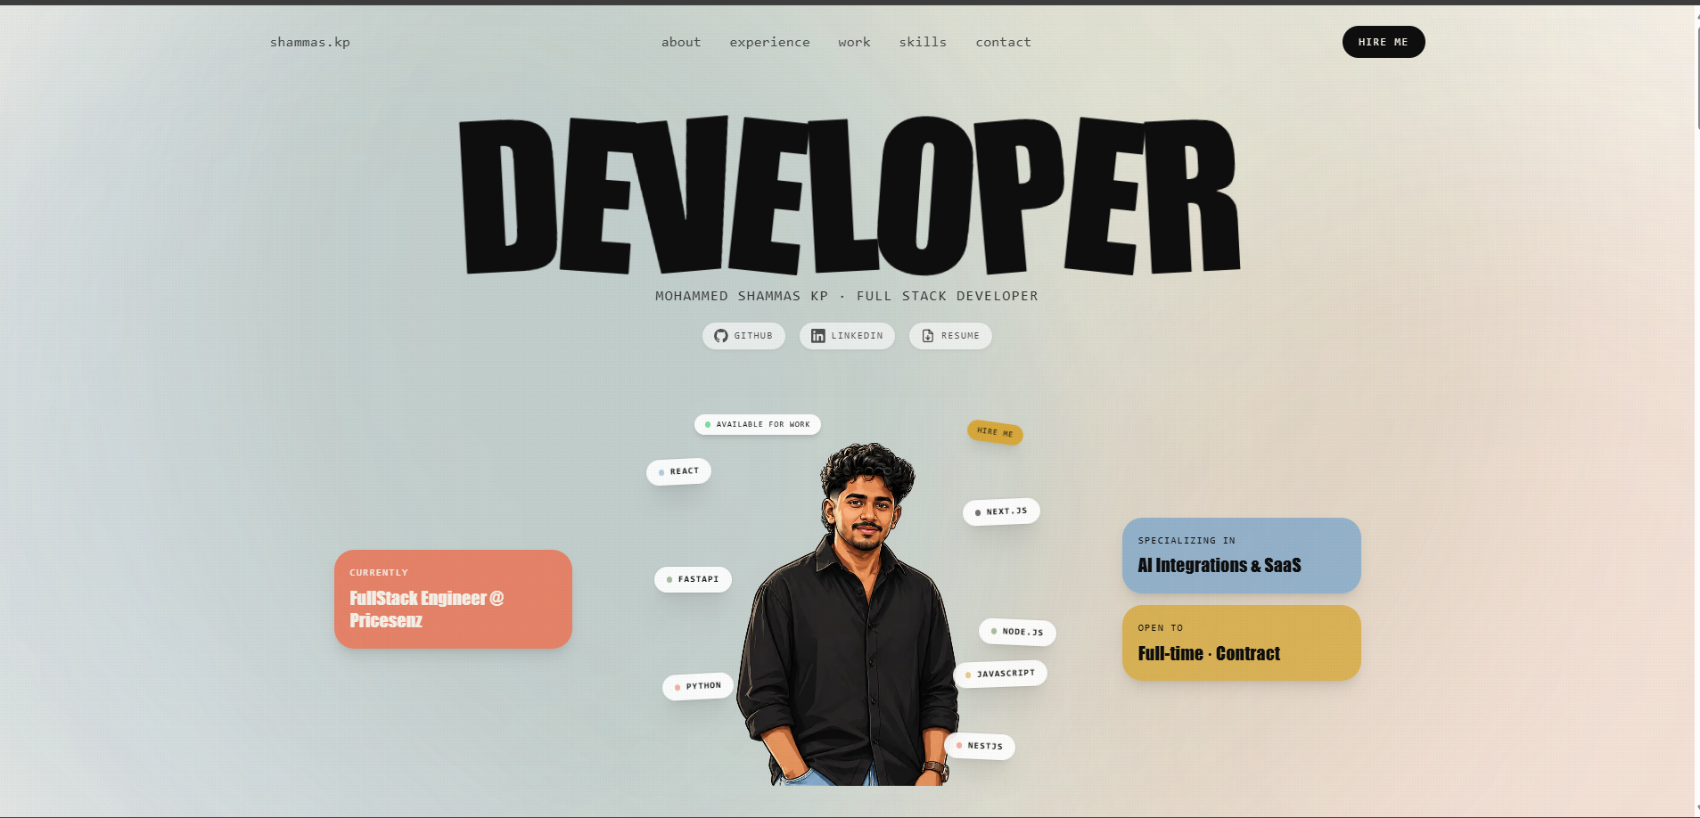This screenshot has width=1700, height=818.
Task: Click the Node.js floating tag
Action: [1017, 632]
